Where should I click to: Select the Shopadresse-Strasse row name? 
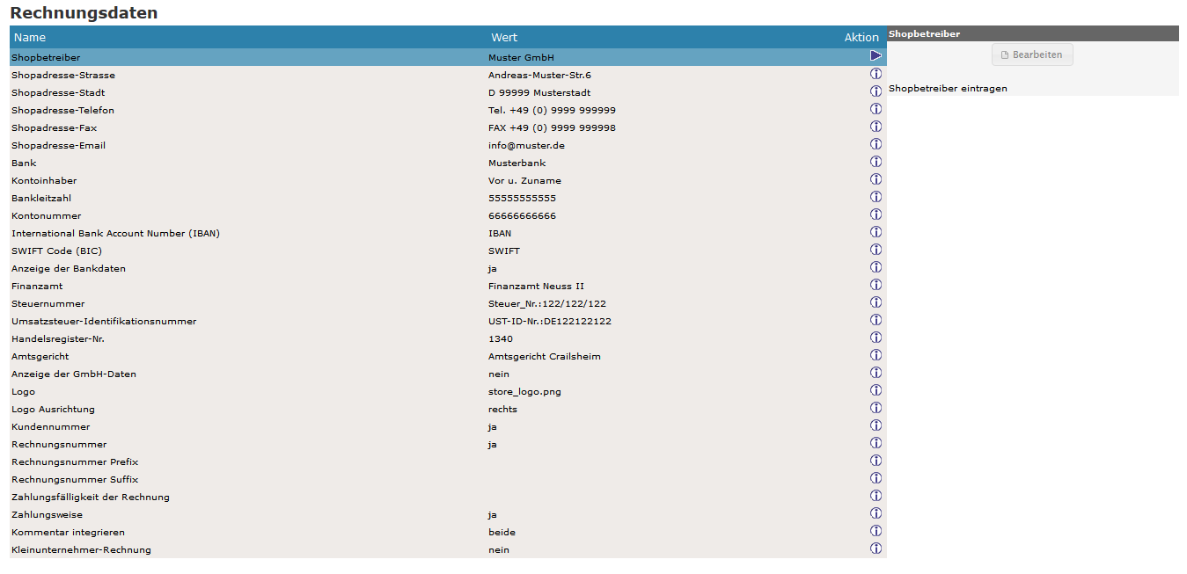(63, 75)
